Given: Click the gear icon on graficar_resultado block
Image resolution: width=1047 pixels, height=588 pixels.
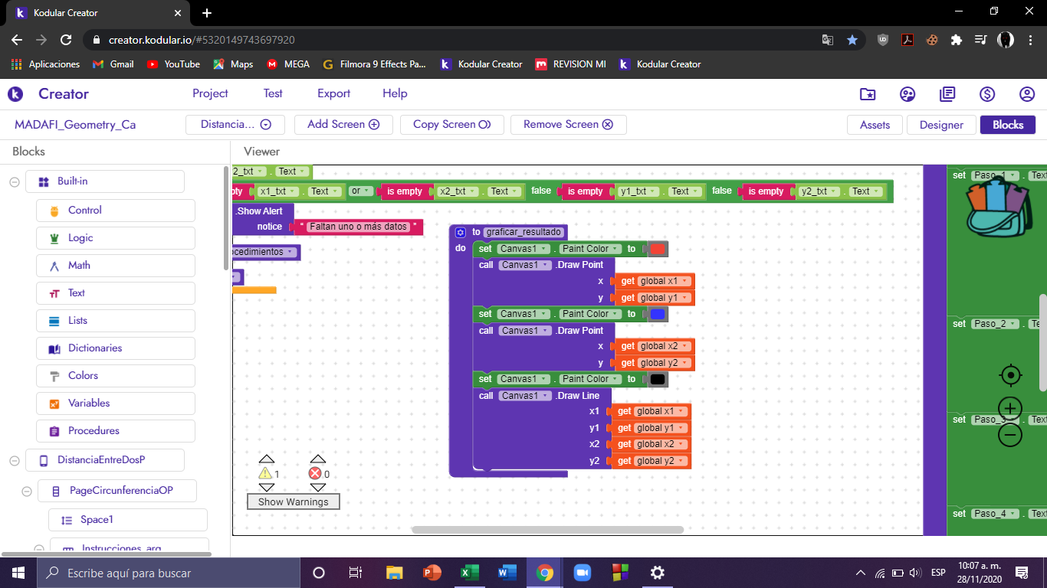Looking at the screenshot, I should [461, 232].
